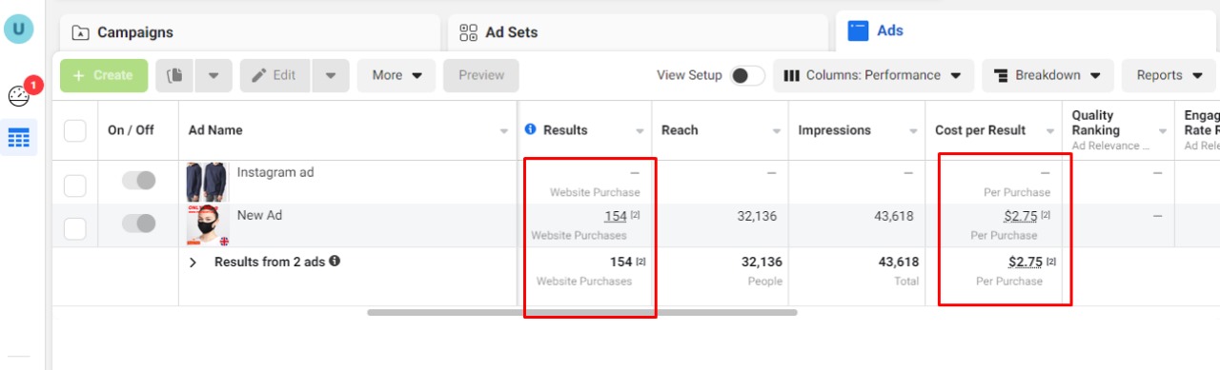
Task: Open the dashboard gauge icon with notification
Action: pos(19,95)
